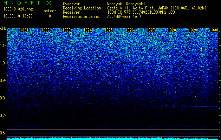
Task: Click the 0.8 kHz axis label
Action: (3, 98)
